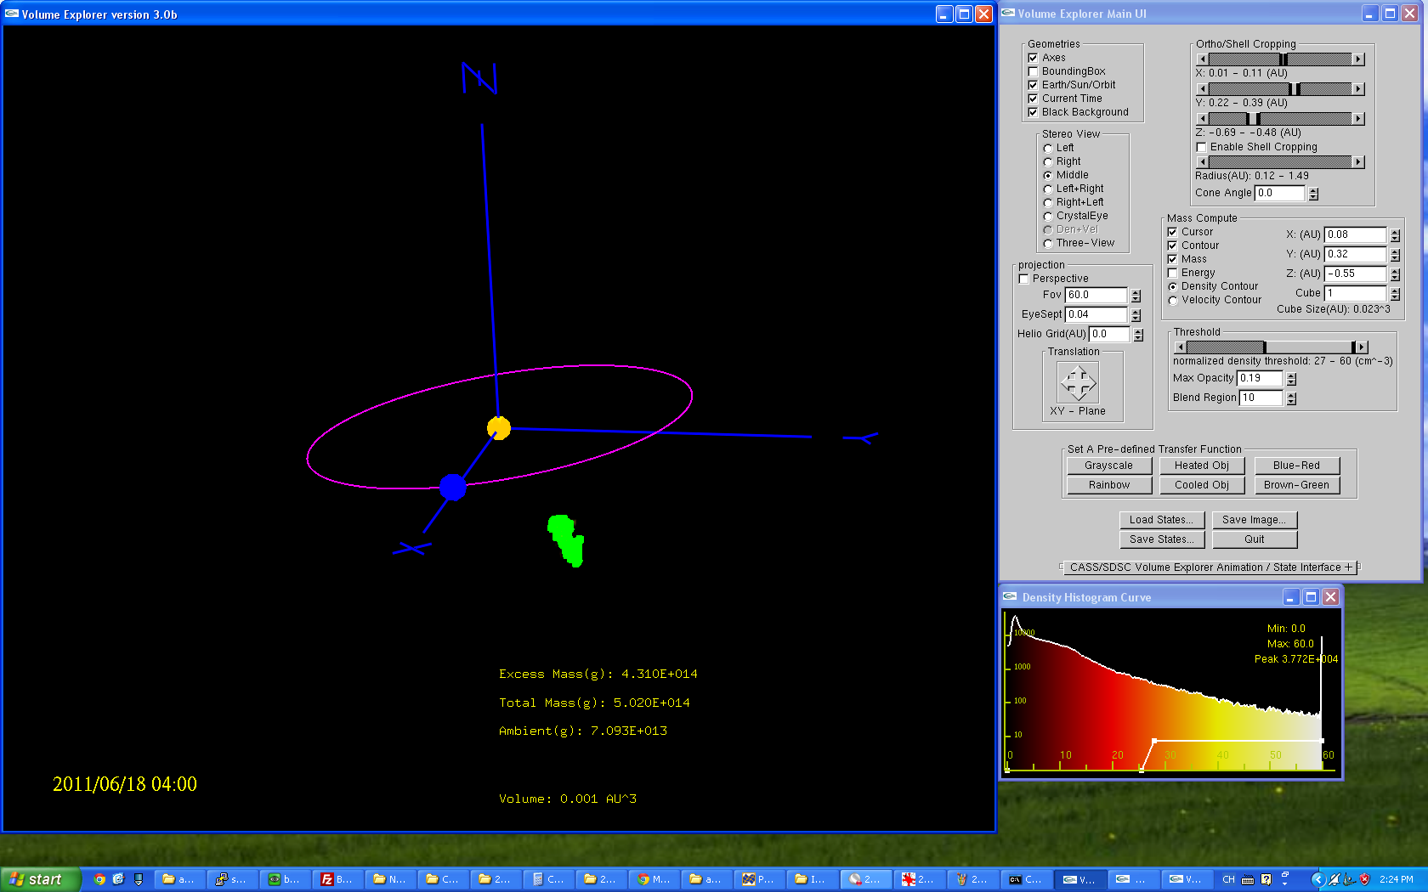
Task: Apply the Rainbow transfer function
Action: [1108, 485]
